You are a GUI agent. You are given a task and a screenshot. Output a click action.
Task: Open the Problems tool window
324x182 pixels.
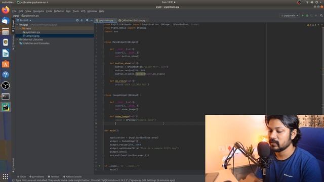pos(37,176)
